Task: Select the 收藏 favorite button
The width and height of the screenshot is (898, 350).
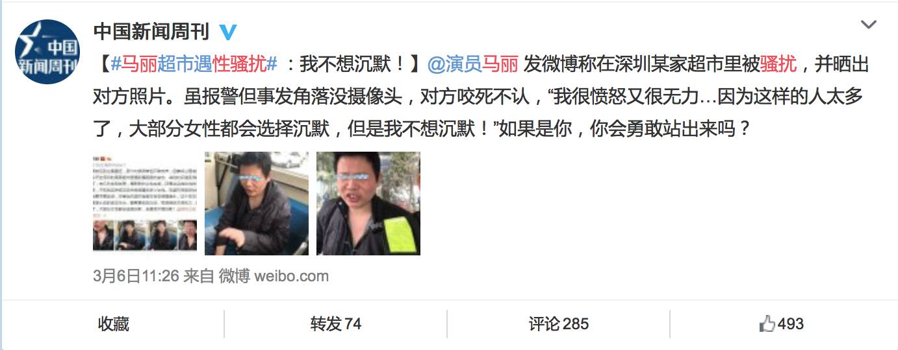Action: [114, 323]
